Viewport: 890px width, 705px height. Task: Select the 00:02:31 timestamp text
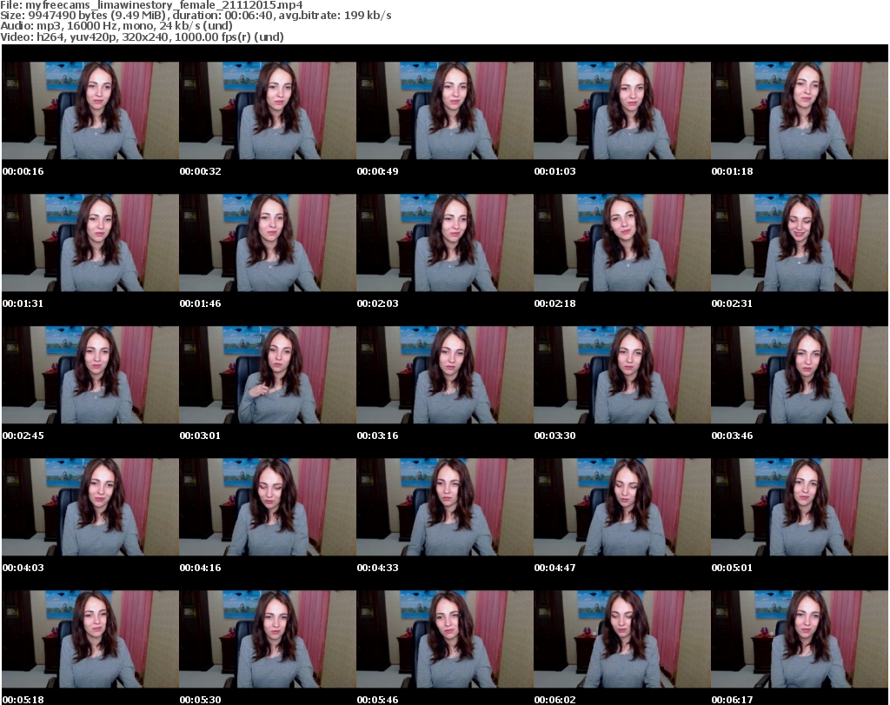(732, 303)
